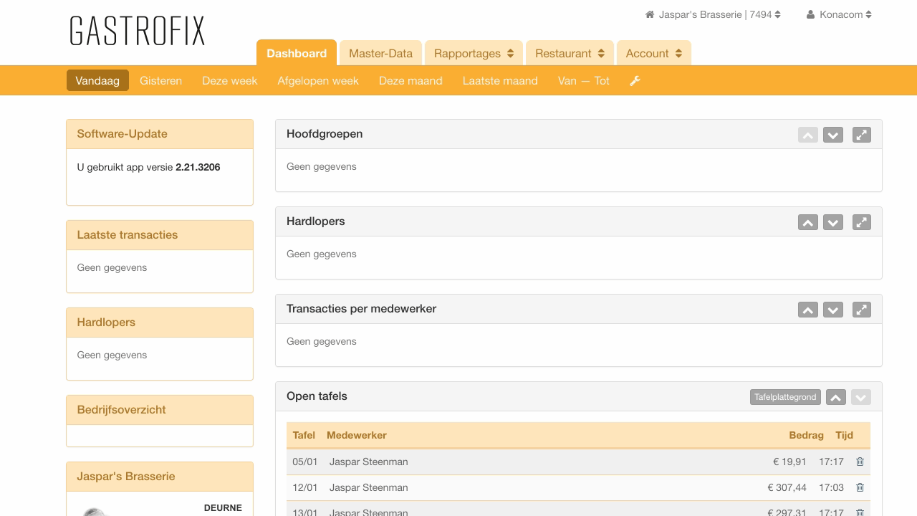Select the Deze week period

point(229,80)
